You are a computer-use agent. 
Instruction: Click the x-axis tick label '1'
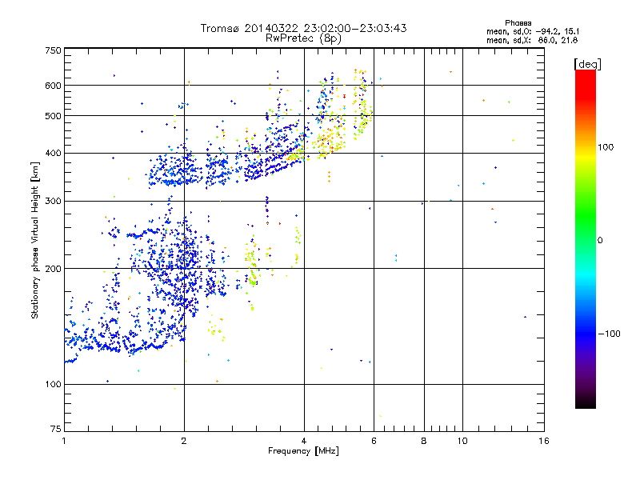click(x=64, y=441)
